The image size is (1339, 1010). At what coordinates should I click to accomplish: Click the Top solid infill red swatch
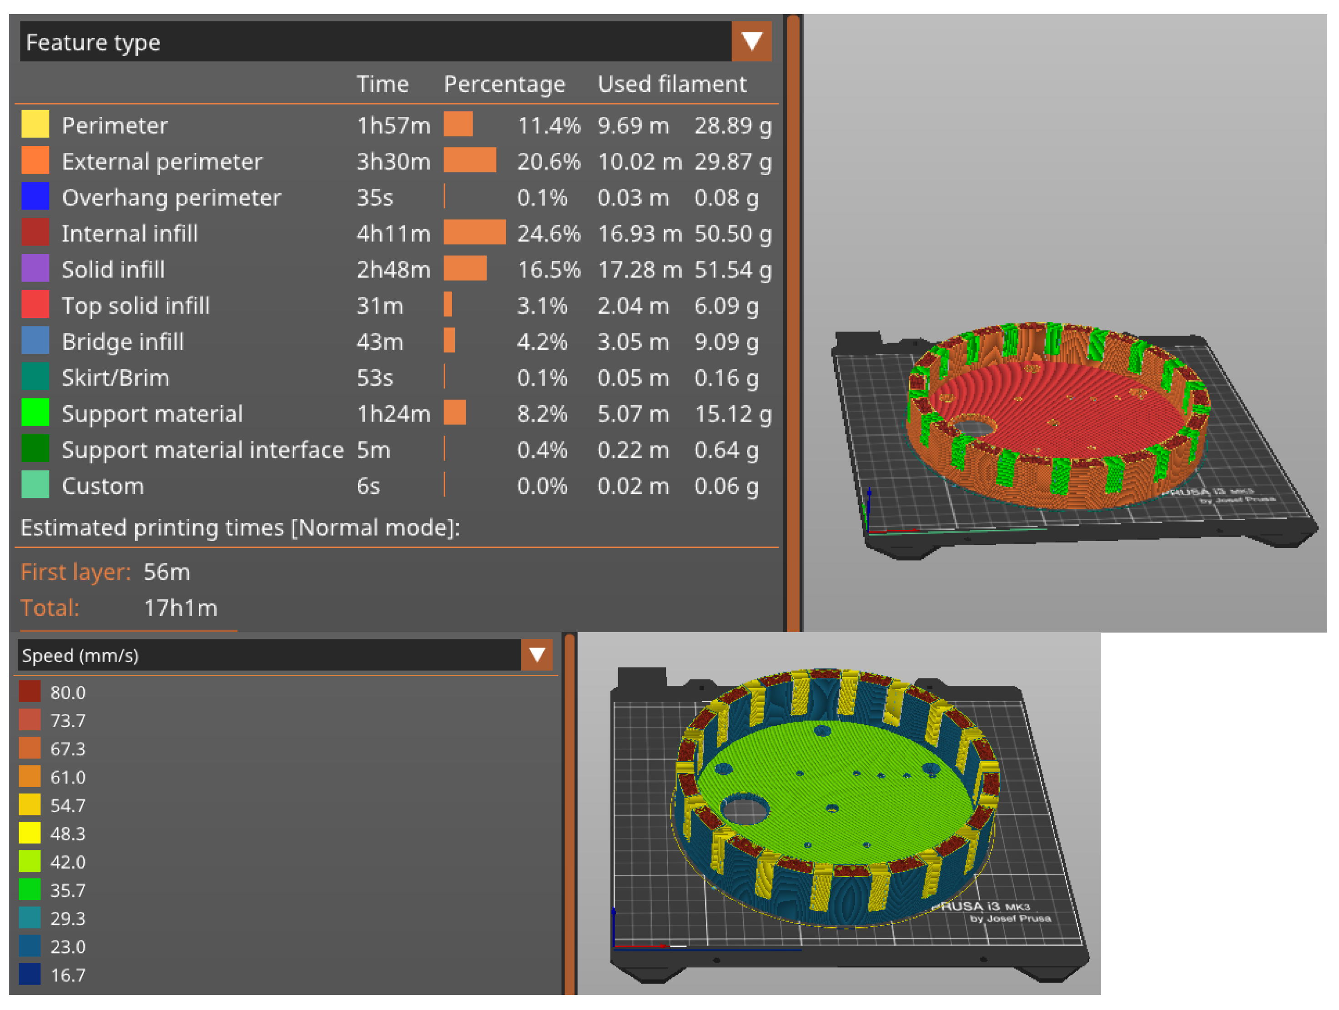point(35,305)
